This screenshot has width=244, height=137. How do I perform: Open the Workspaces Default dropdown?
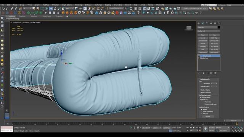coord(235,5)
